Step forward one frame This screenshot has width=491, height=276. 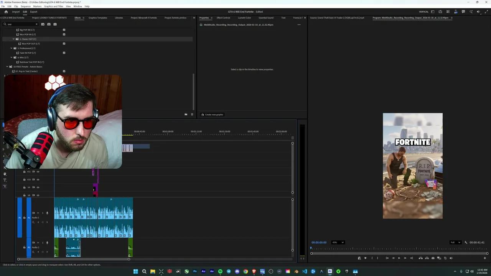pyautogui.click(x=405, y=258)
